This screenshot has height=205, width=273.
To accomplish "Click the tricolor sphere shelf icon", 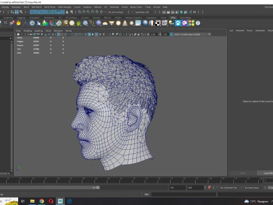I will point(151,23).
